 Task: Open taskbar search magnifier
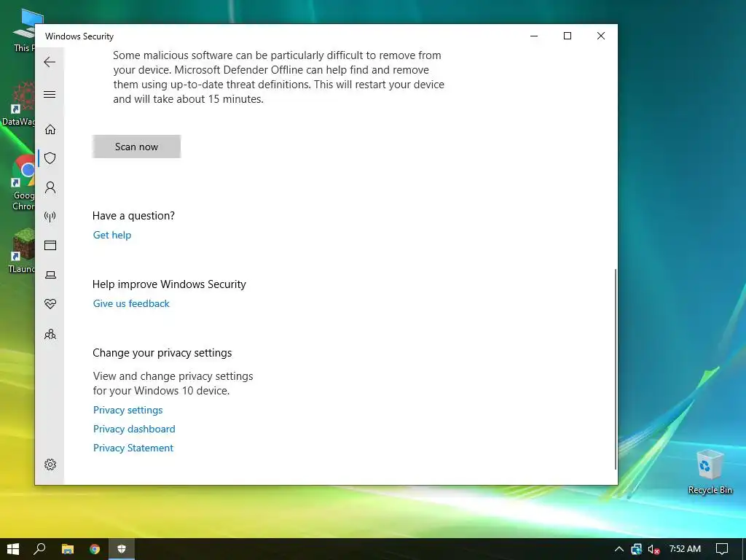(x=39, y=549)
